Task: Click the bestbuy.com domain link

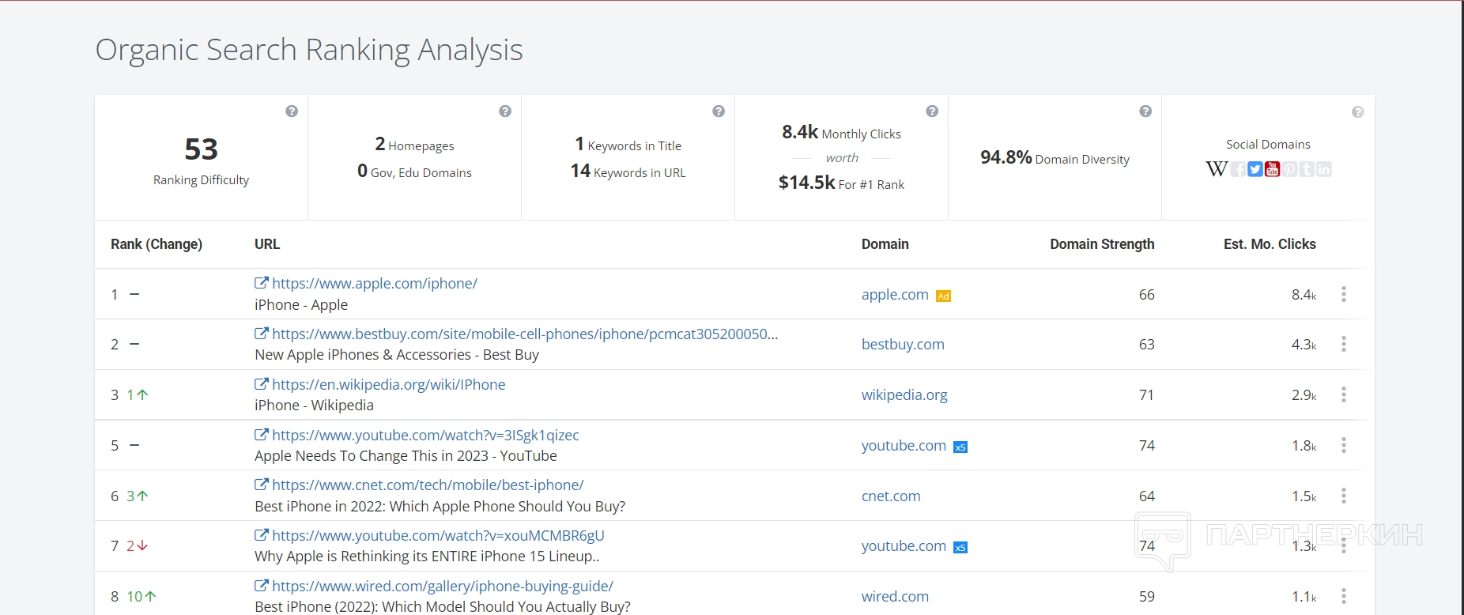Action: tap(903, 344)
